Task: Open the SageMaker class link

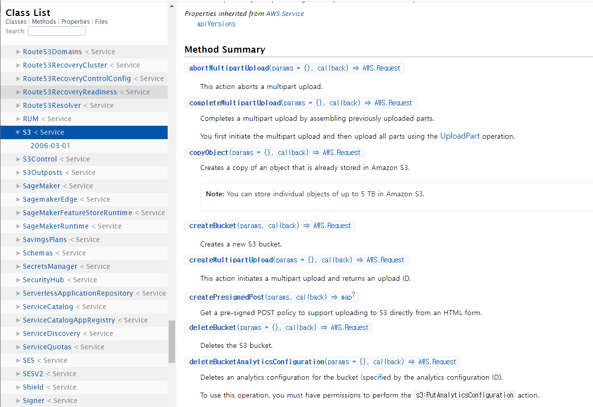Action: pos(42,186)
